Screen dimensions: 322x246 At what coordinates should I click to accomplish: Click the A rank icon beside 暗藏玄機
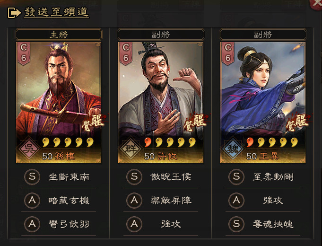pyautogui.click(x=32, y=201)
